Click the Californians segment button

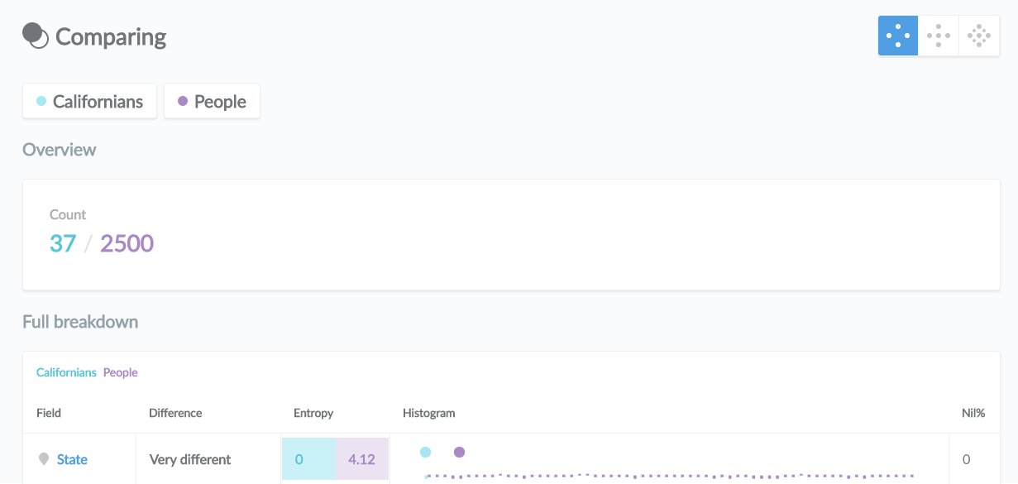click(x=89, y=101)
